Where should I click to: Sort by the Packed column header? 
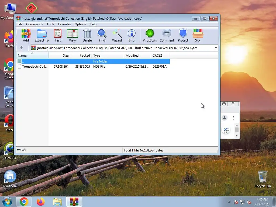[81, 56]
